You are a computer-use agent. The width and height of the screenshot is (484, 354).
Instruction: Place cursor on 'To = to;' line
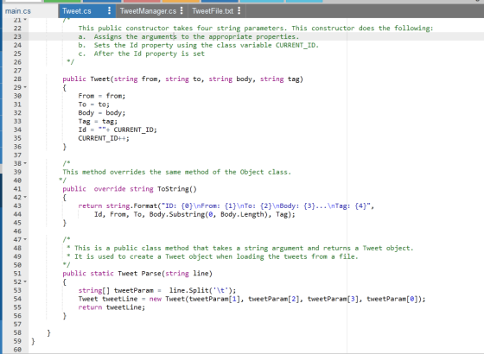coord(93,104)
